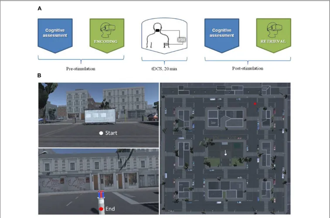Click the post-stimulation Cognitive assessment box

(222, 35)
